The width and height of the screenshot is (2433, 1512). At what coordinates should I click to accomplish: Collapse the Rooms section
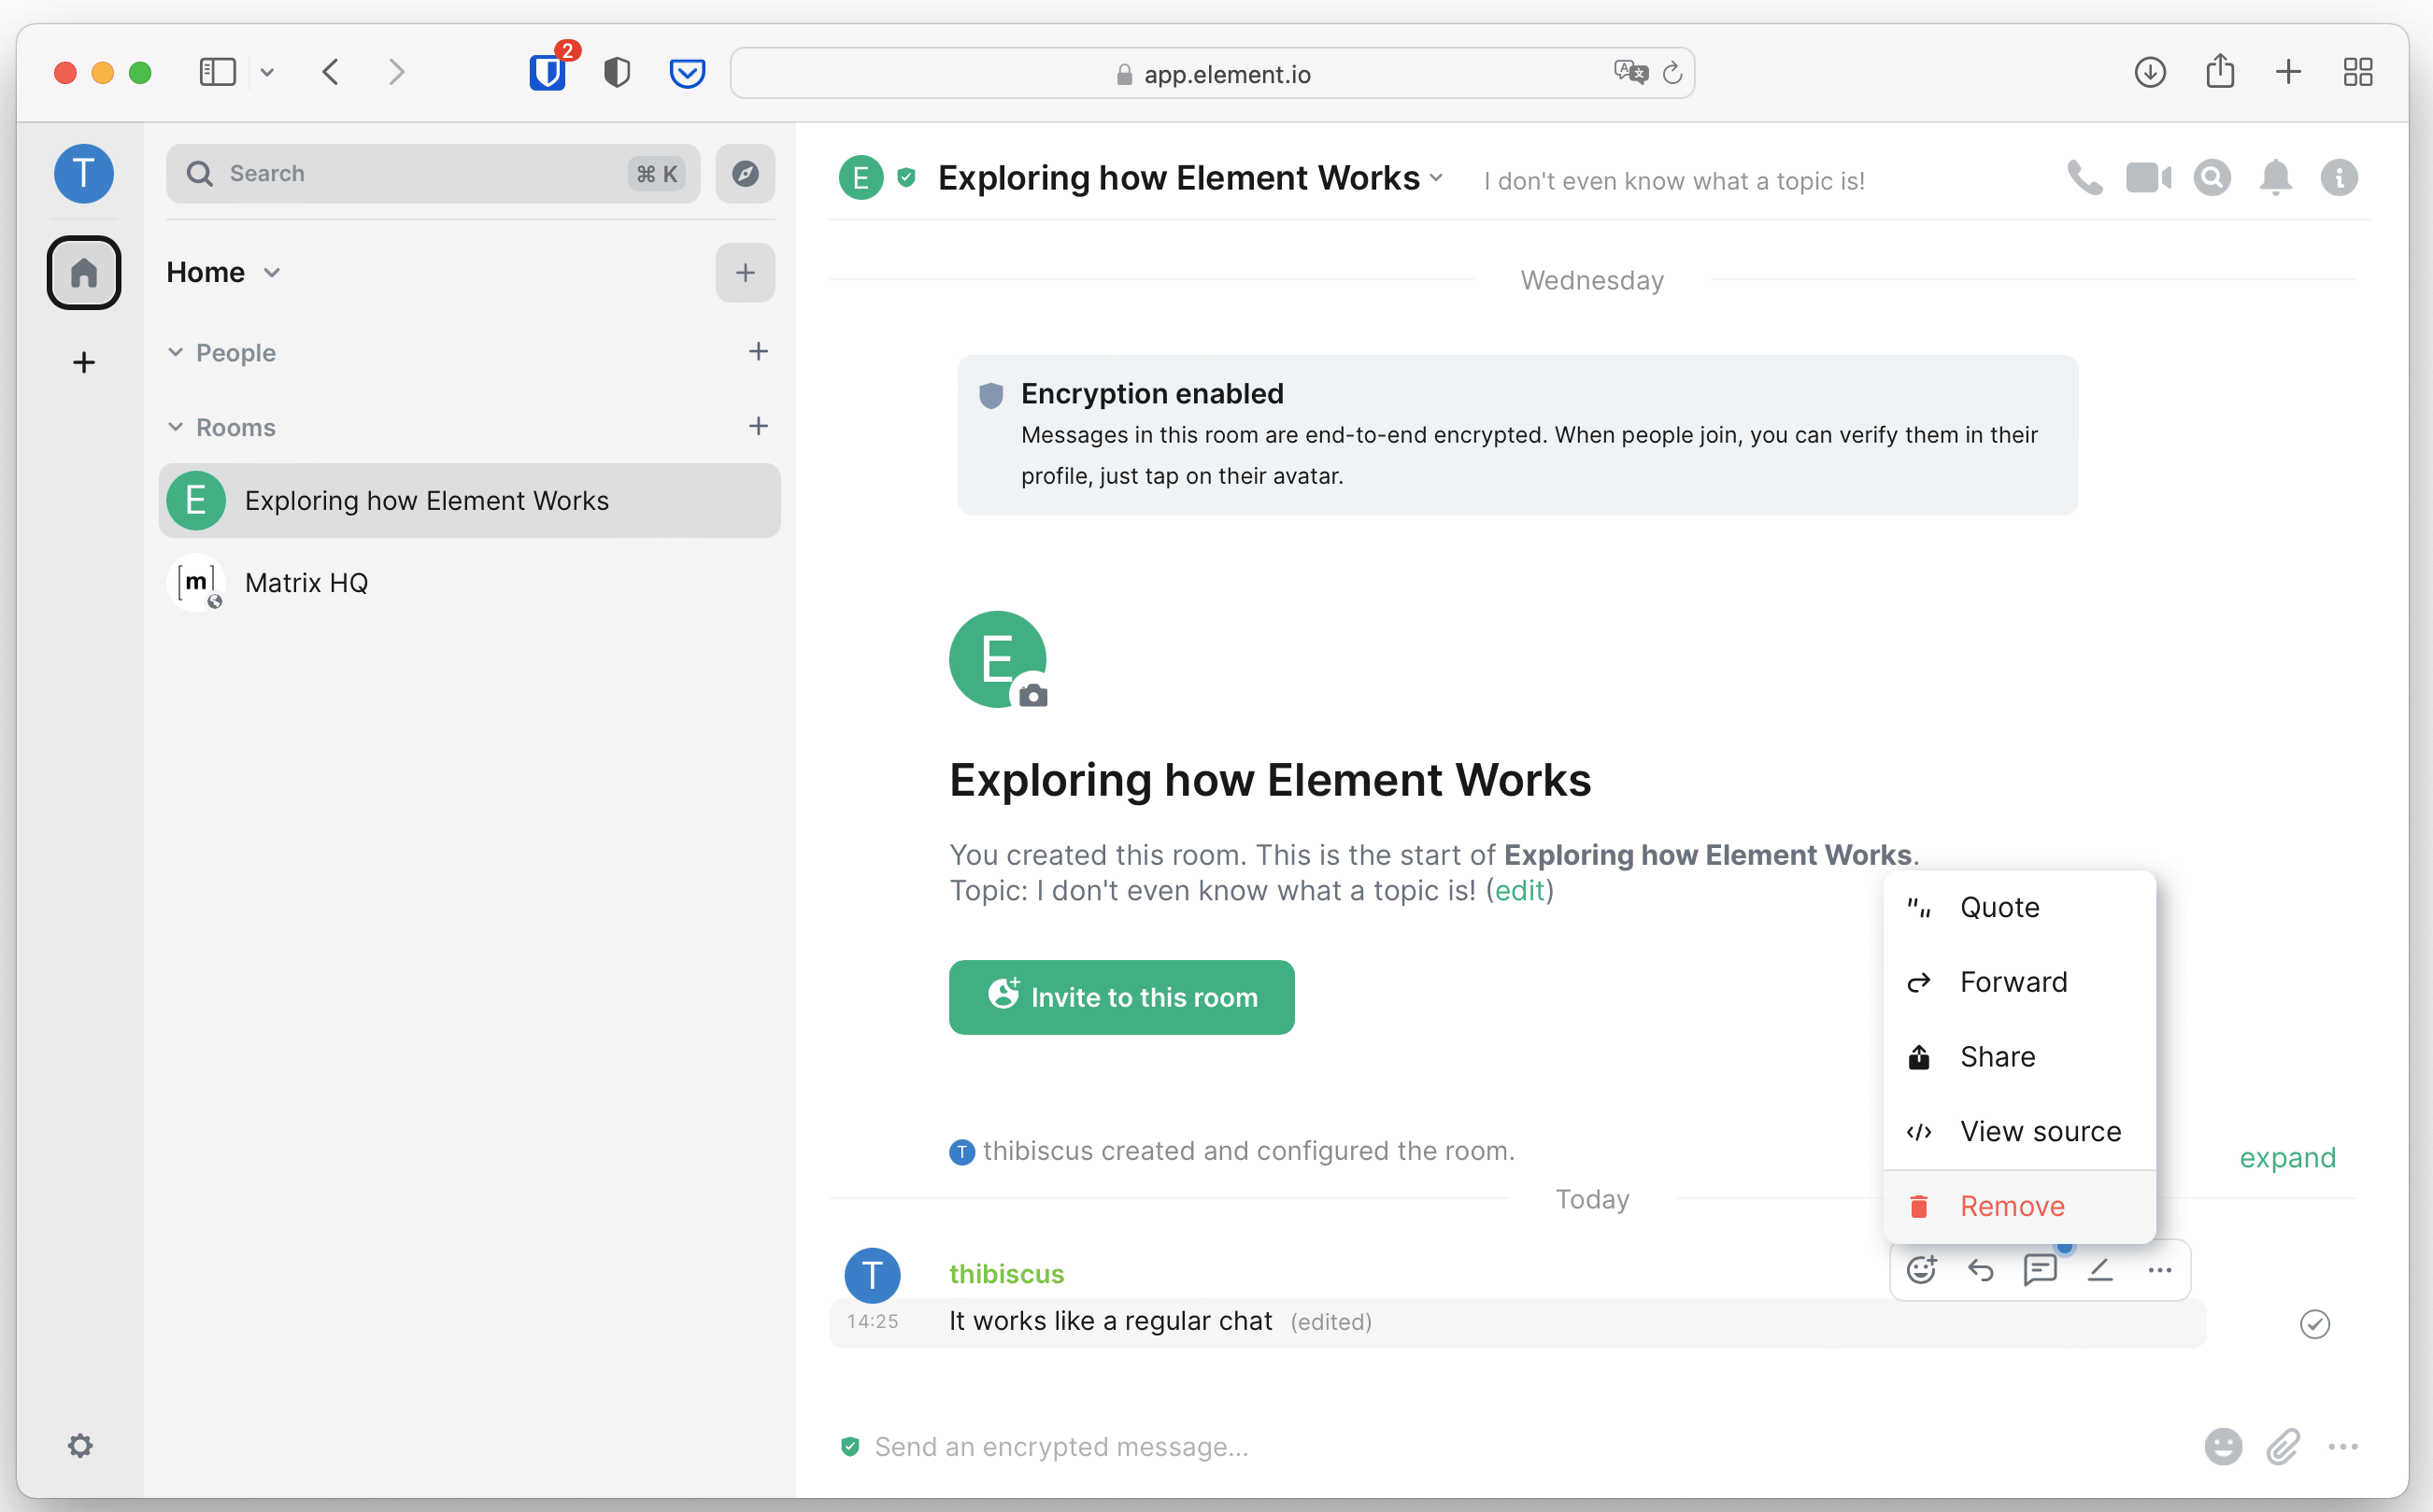[176, 427]
